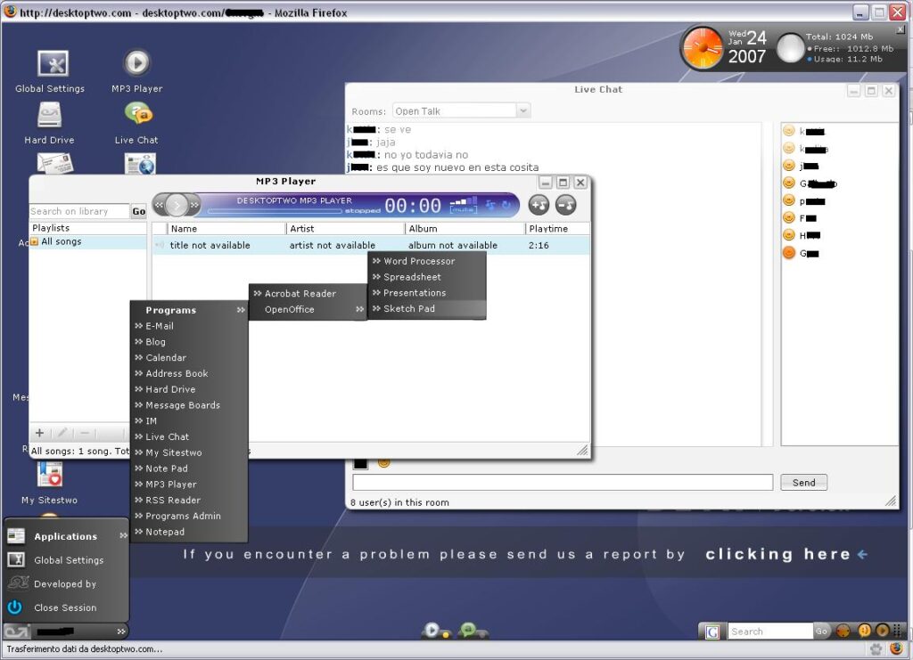
Task: Choose Hard Drive from the applications menu
Action: tap(189, 389)
